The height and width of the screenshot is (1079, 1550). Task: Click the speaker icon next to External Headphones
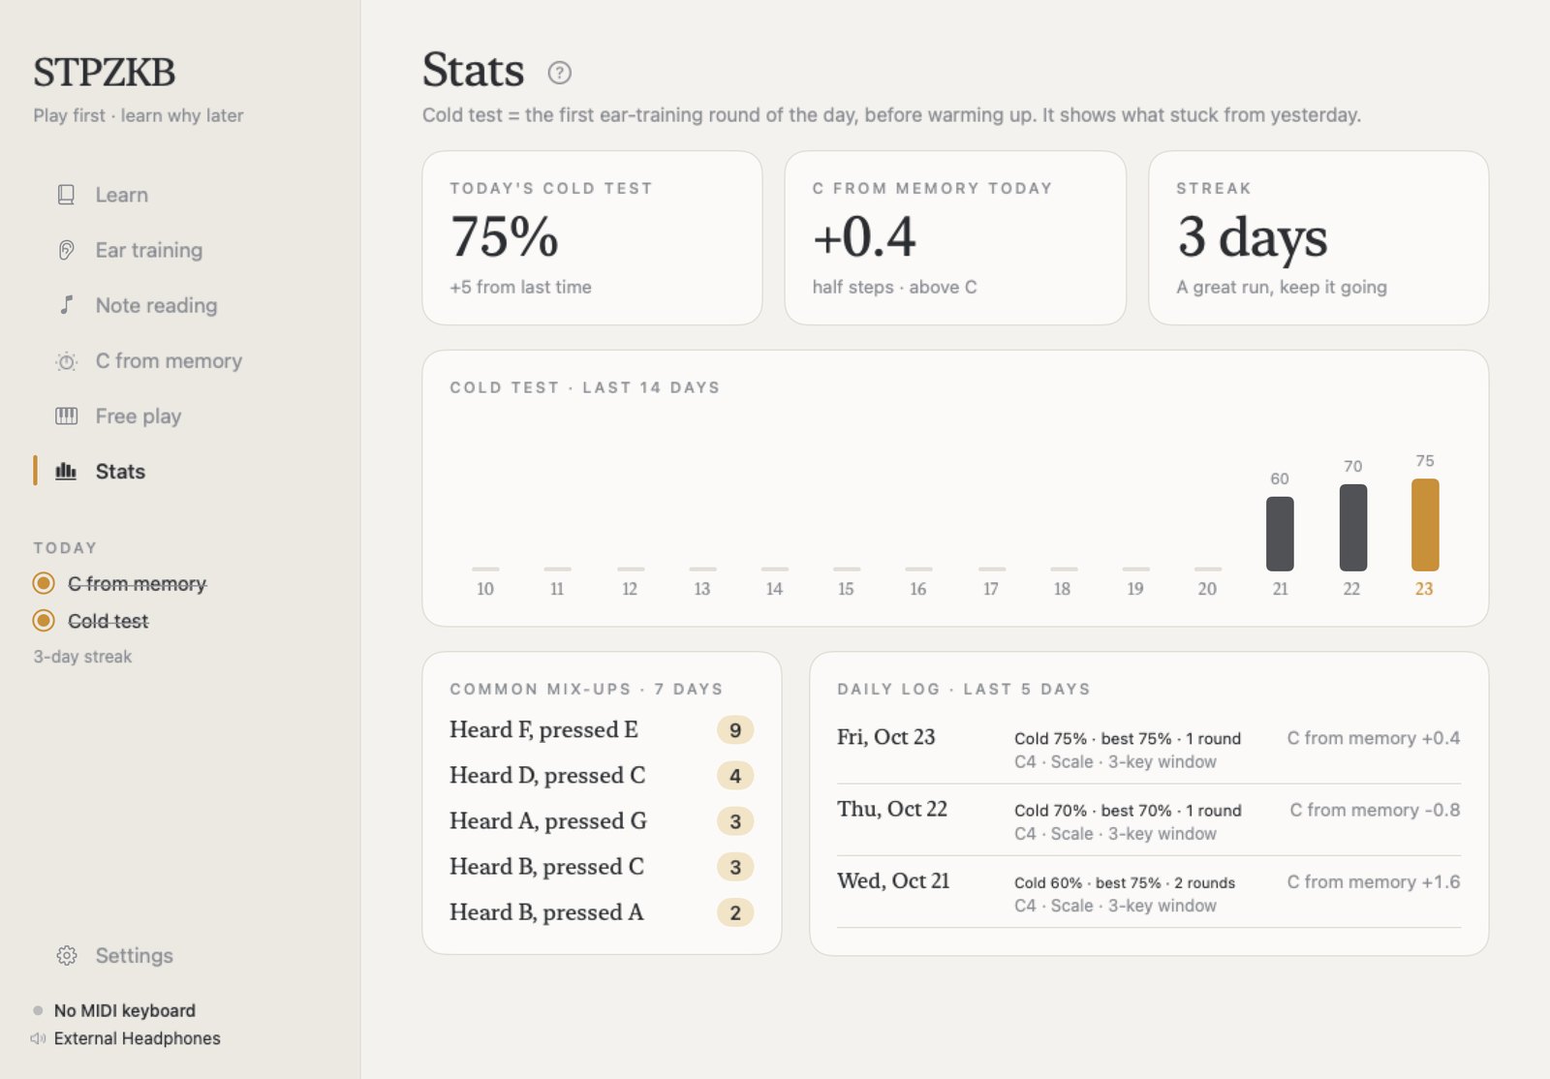coord(38,1038)
